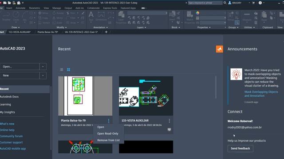Screen dimensions: 284x159
Task: Open the Autodesk App Store cart icon
Action: (253, 3)
